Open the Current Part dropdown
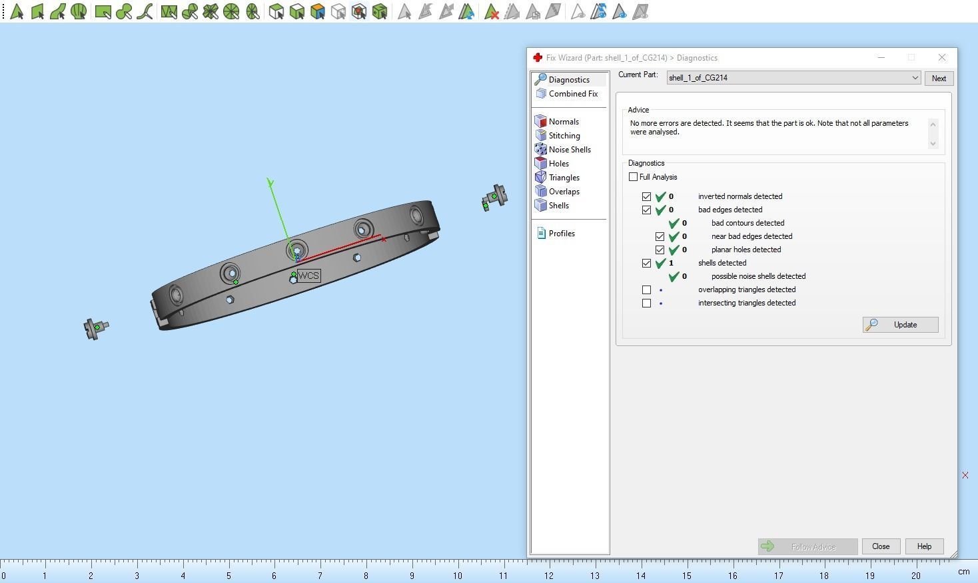This screenshot has width=978, height=583. [793, 78]
